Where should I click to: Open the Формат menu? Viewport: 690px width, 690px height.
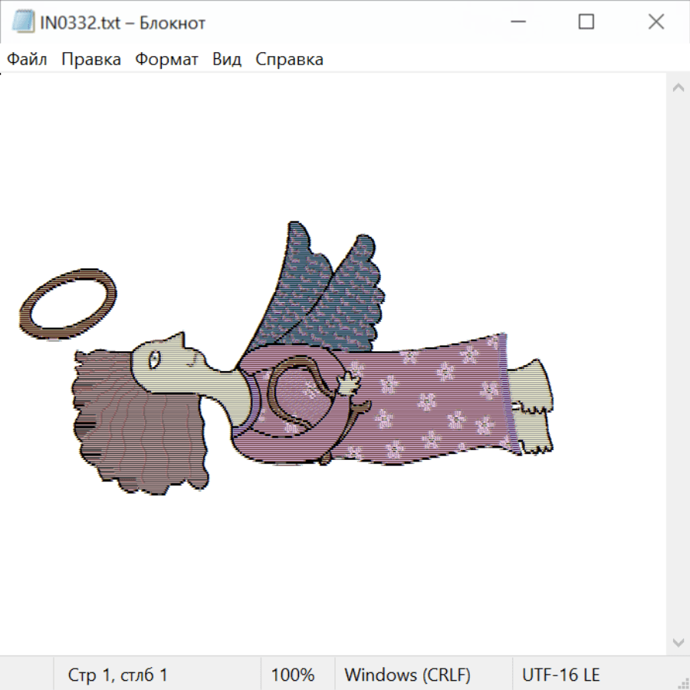[x=166, y=60]
